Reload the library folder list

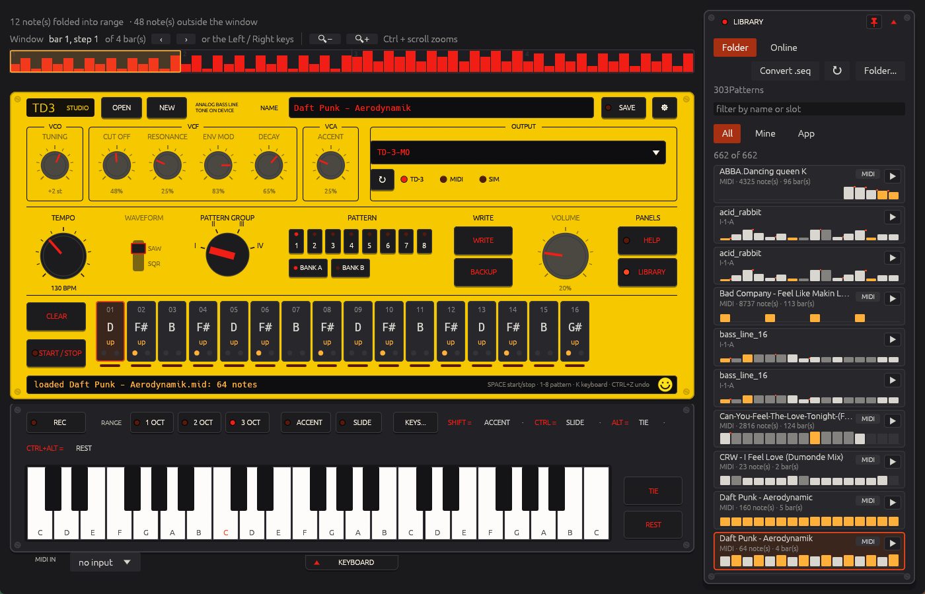(836, 71)
